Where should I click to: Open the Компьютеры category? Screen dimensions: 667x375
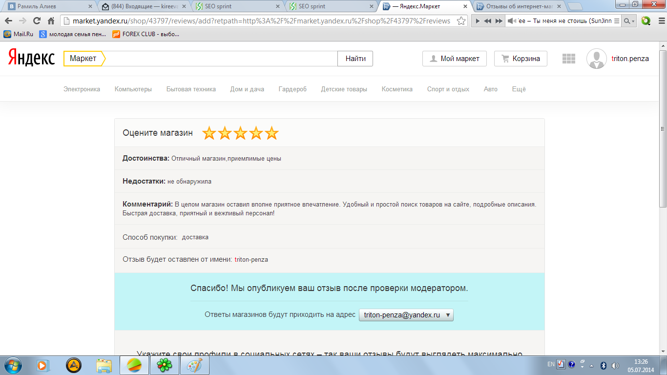133,89
